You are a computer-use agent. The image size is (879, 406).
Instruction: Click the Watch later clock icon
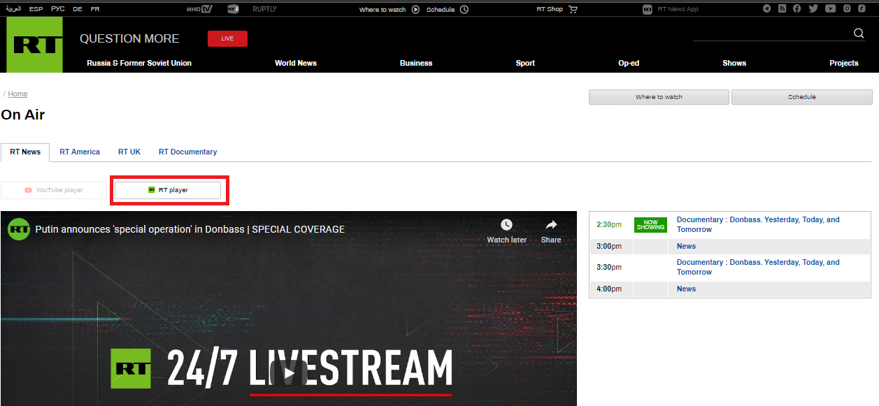coord(506,225)
